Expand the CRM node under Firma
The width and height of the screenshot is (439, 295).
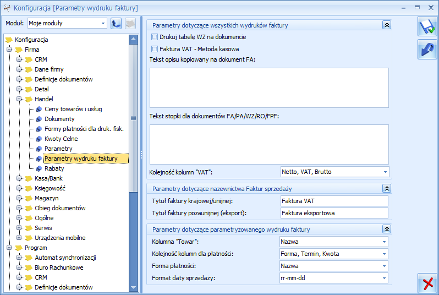[x=19, y=59]
